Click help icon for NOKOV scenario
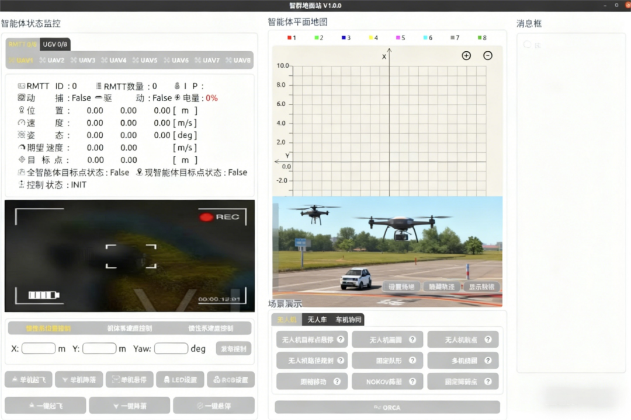The height and width of the screenshot is (420, 631). click(x=412, y=381)
